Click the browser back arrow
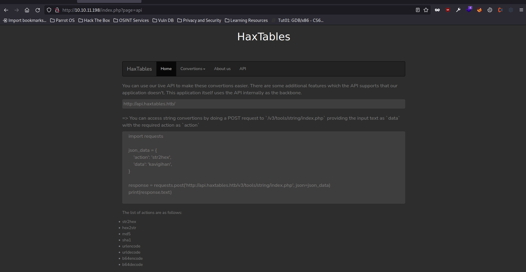The image size is (526, 272). 6,10
